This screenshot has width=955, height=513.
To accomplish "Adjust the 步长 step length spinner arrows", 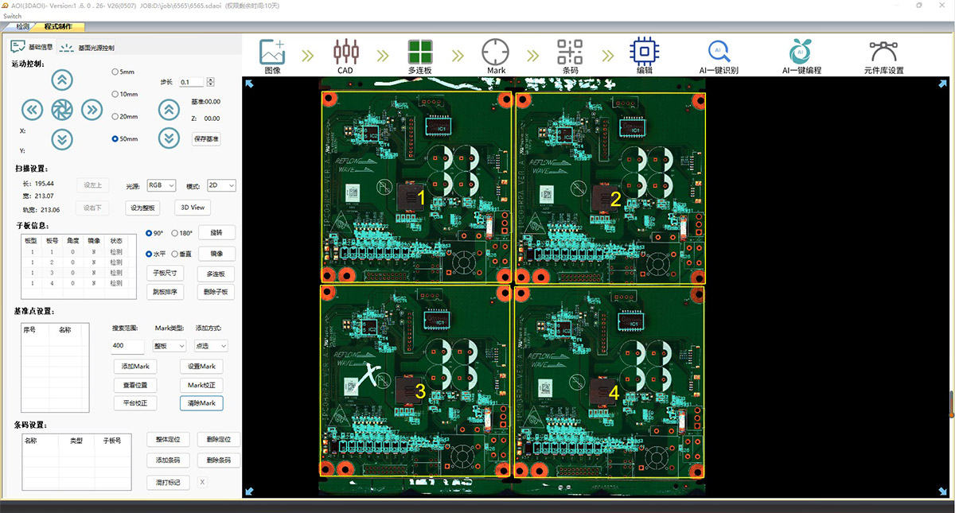I will (x=210, y=82).
